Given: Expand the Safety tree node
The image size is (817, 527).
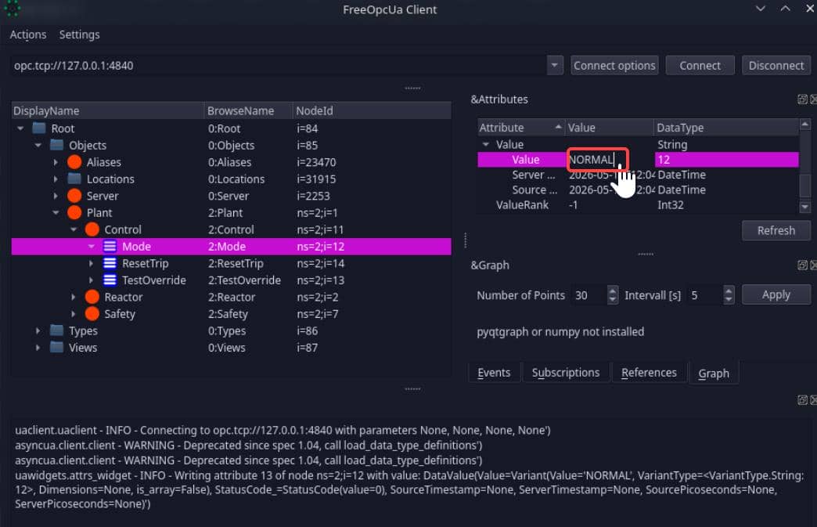Looking at the screenshot, I should point(74,314).
